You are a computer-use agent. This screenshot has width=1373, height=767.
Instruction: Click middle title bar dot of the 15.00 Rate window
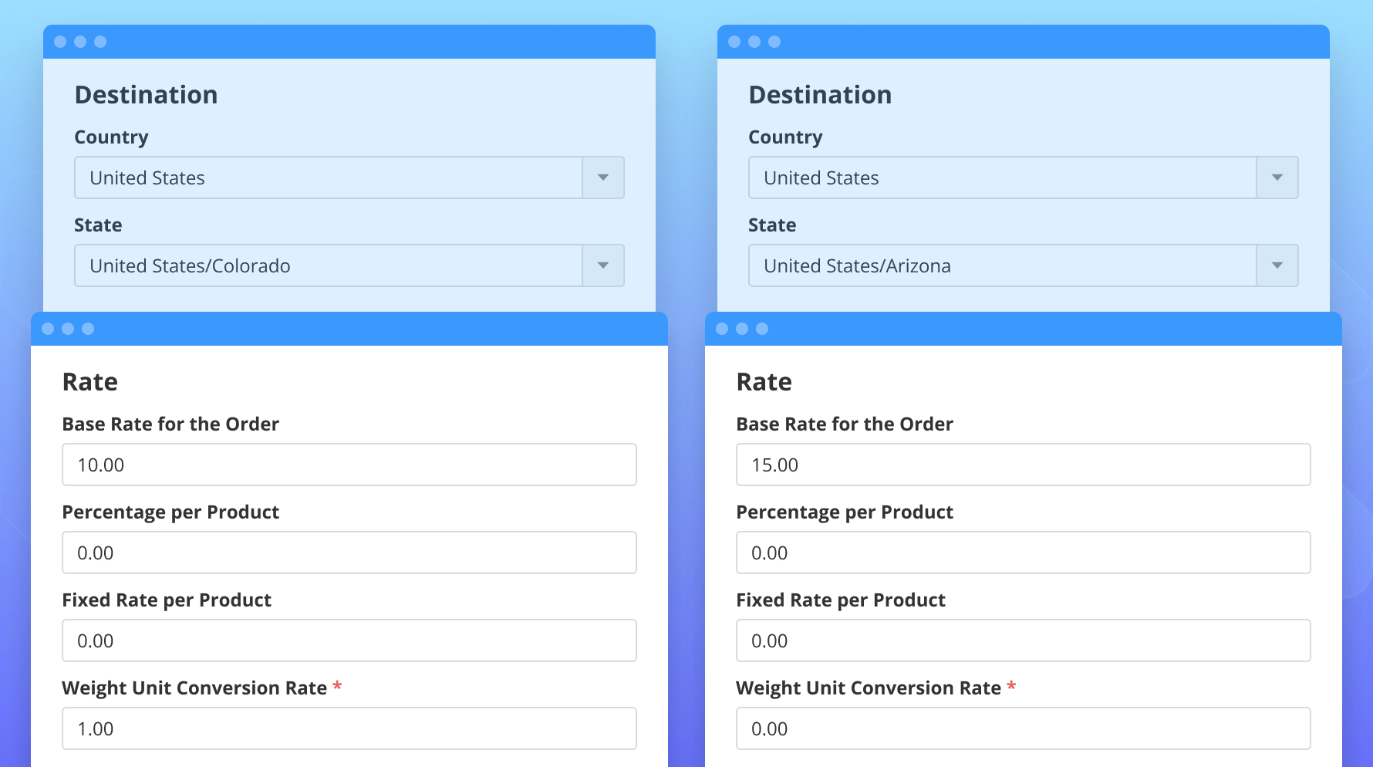pos(742,329)
